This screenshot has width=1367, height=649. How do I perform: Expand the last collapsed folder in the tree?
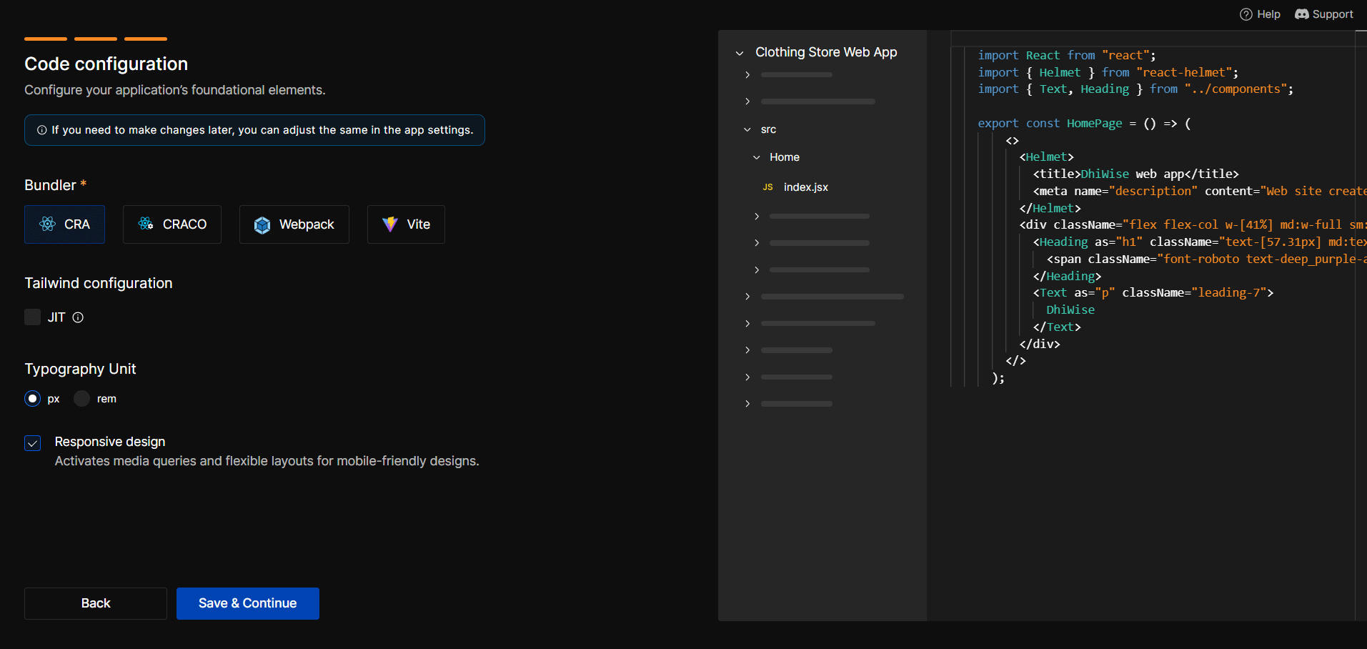point(747,404)
